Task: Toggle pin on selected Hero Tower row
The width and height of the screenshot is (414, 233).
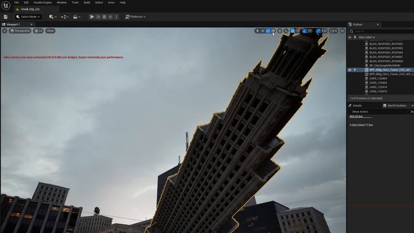Action: click(355, 70)
